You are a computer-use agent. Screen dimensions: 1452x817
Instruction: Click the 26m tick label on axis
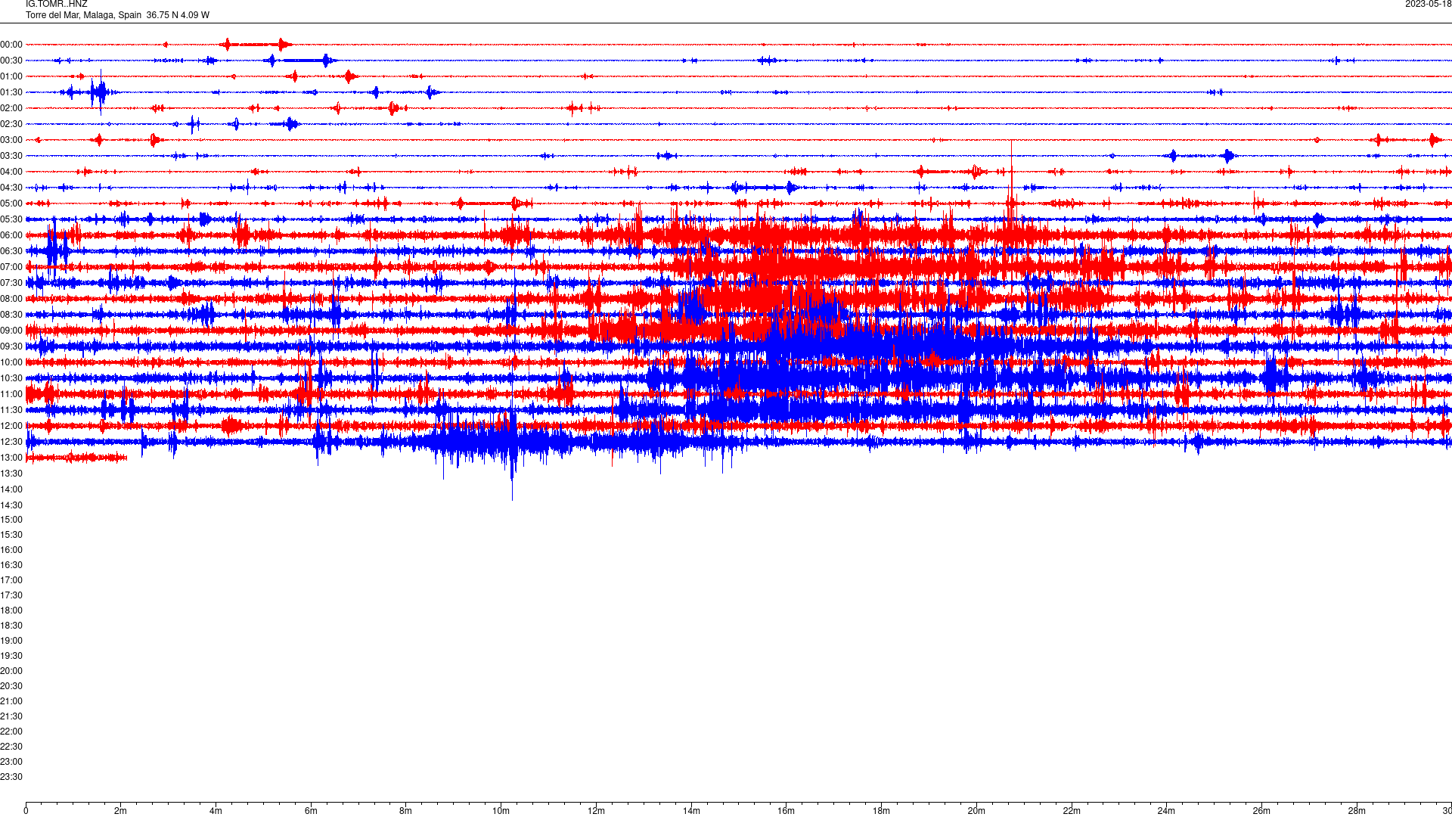click(1261, 811)
